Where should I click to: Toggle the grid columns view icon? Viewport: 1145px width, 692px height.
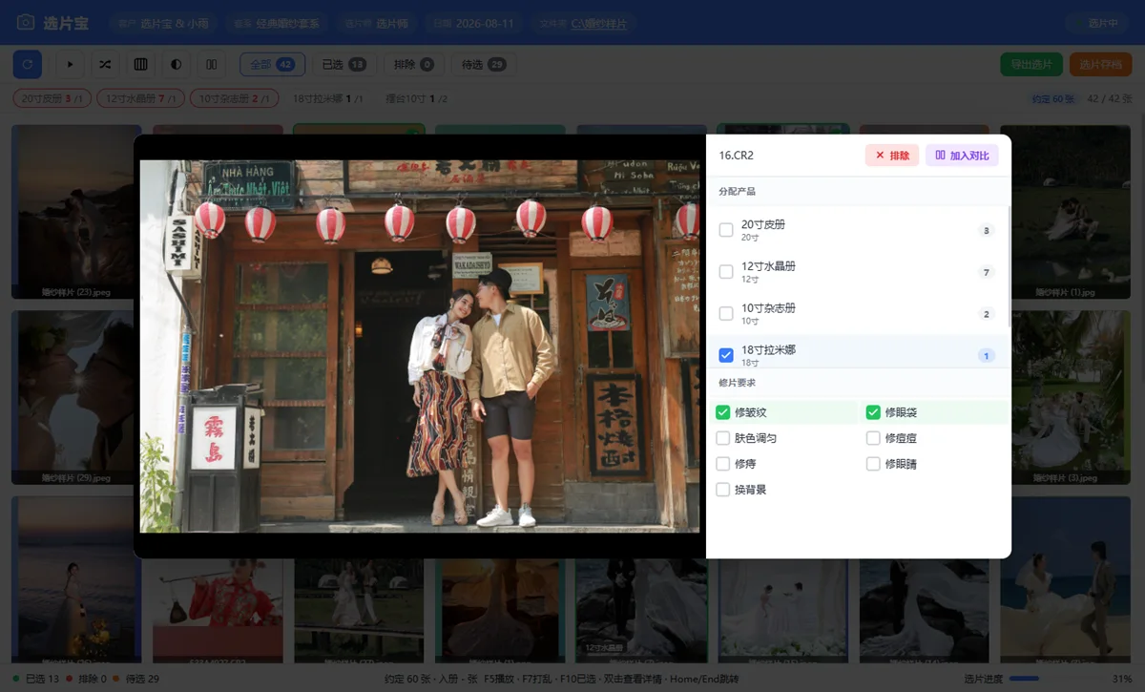tap(140, 65)
